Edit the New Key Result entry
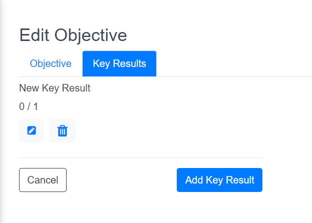312x223 pixels. pos(32,130)
